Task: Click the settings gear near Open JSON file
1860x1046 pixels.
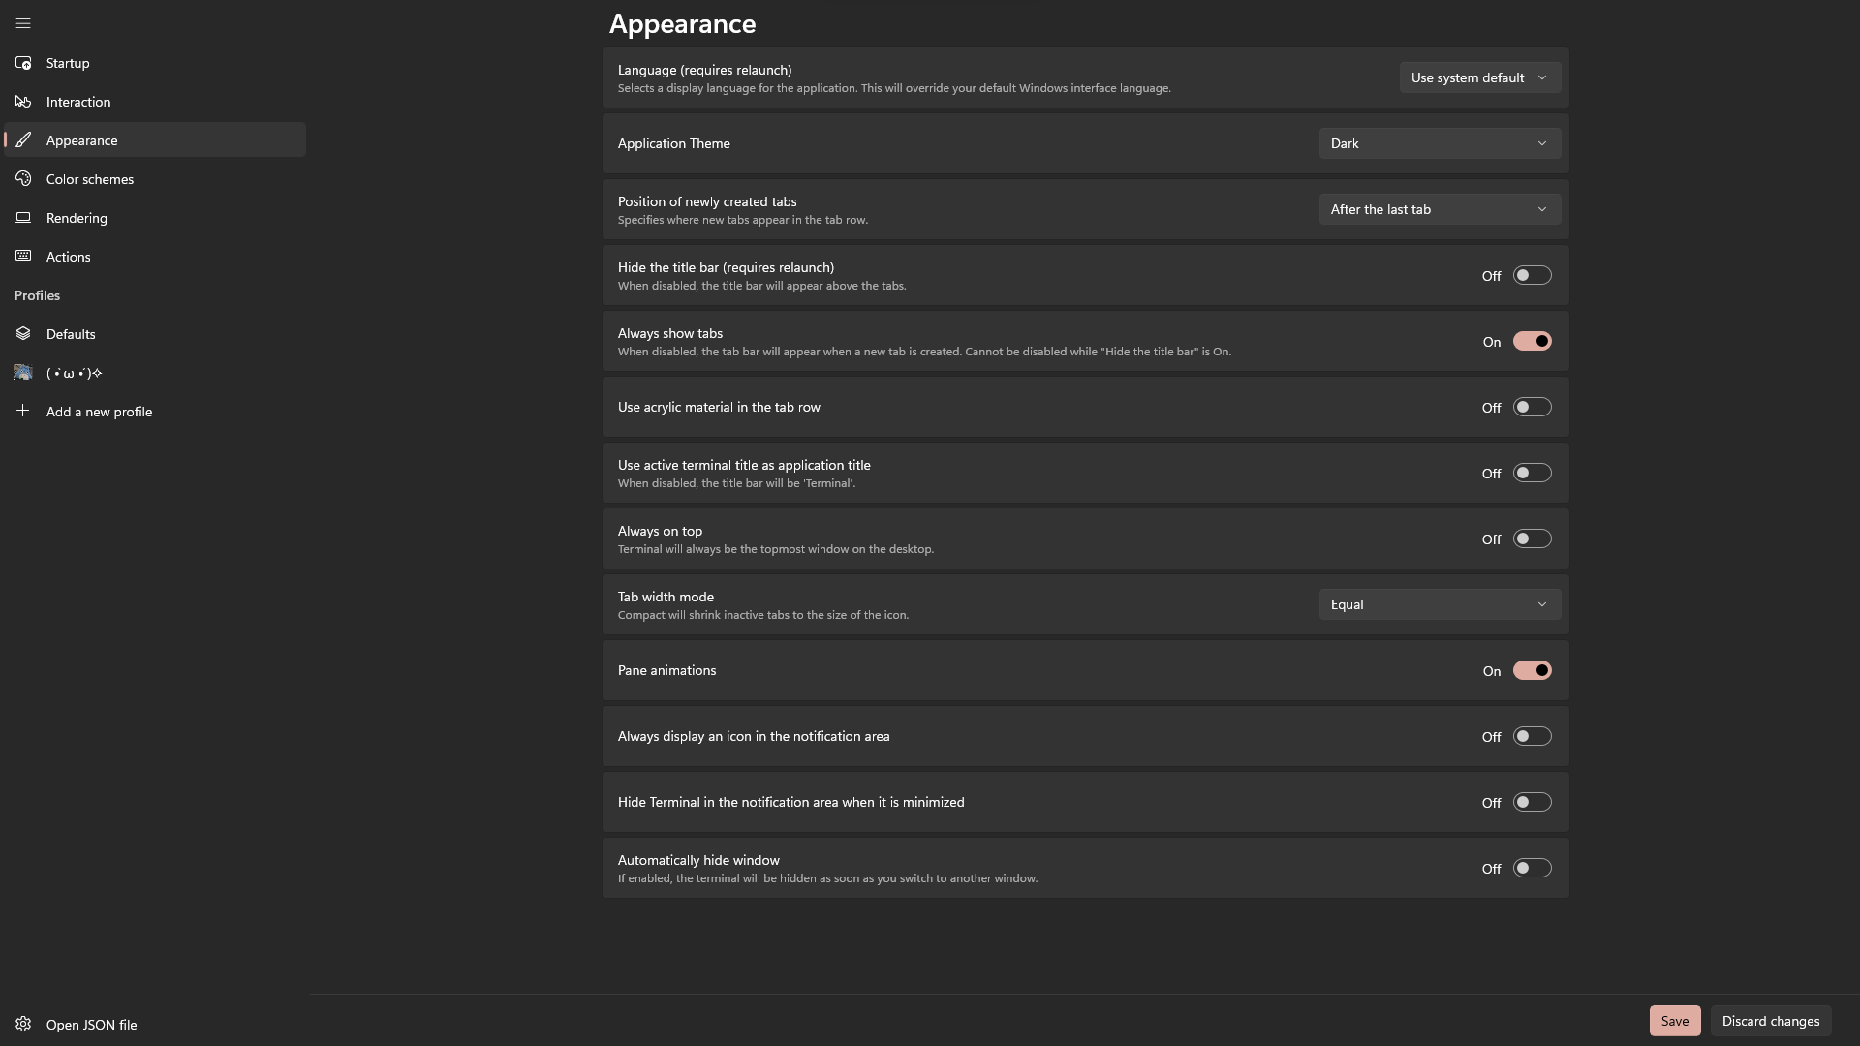Action: pos(23,1024)
